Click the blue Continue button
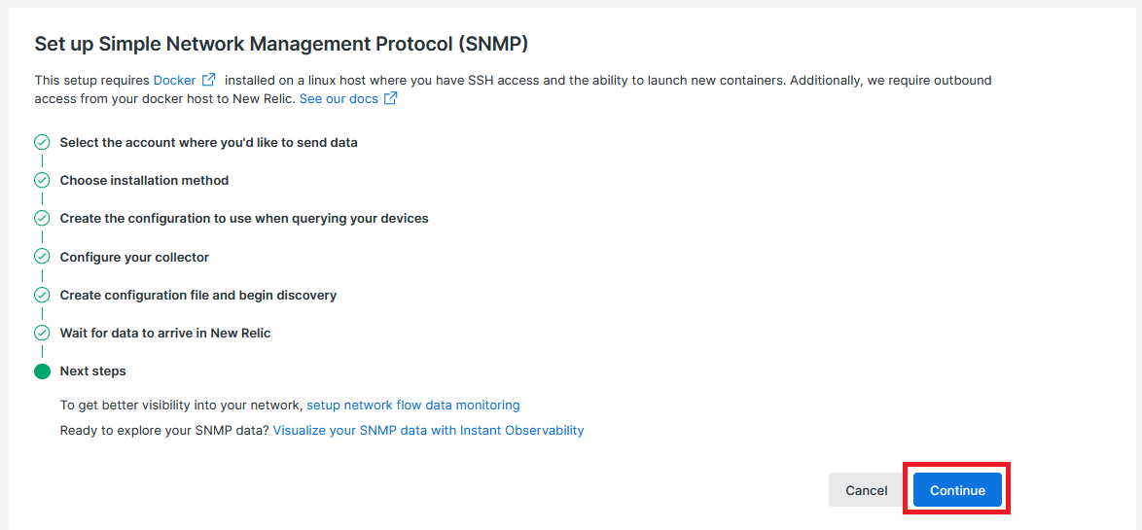1142x530 pixels. click(958, 490)
